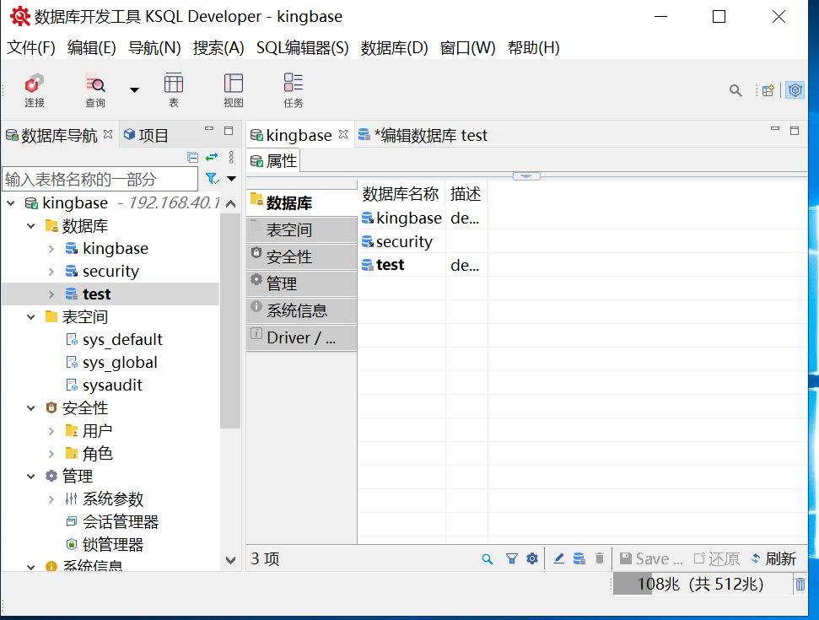Click the filter icon in properties panel footer
Image resolution: width=819 pixels, height=620 pixels.
512,558
